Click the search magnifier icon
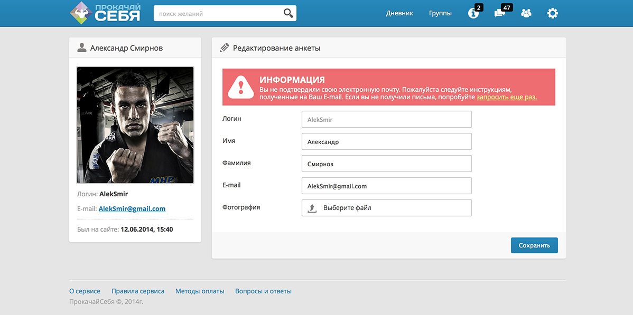This screenshot has height=315, width=633. point(288,13)
